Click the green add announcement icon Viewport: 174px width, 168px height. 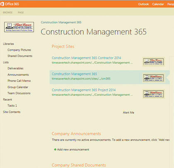click(55, 149)
